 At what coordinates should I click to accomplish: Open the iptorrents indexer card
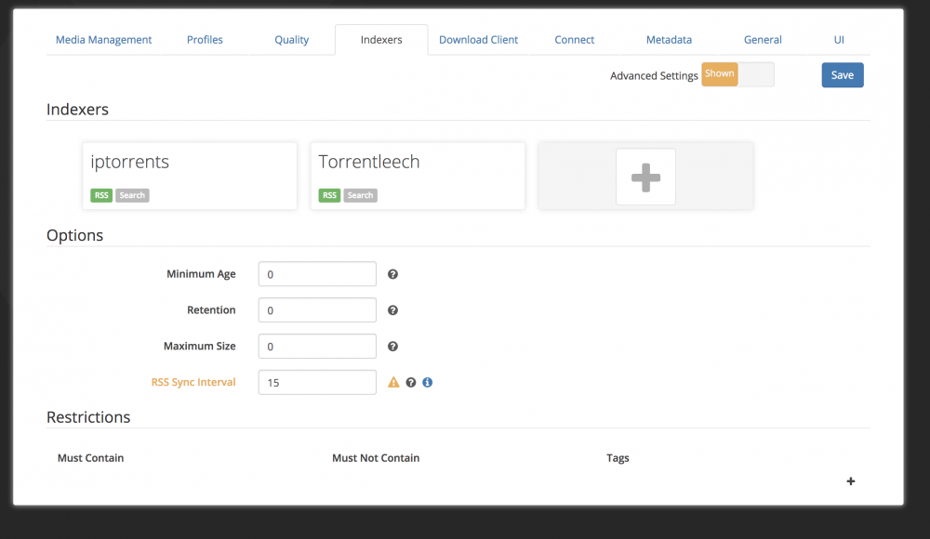pyautogui.click(x=190, y=176)
